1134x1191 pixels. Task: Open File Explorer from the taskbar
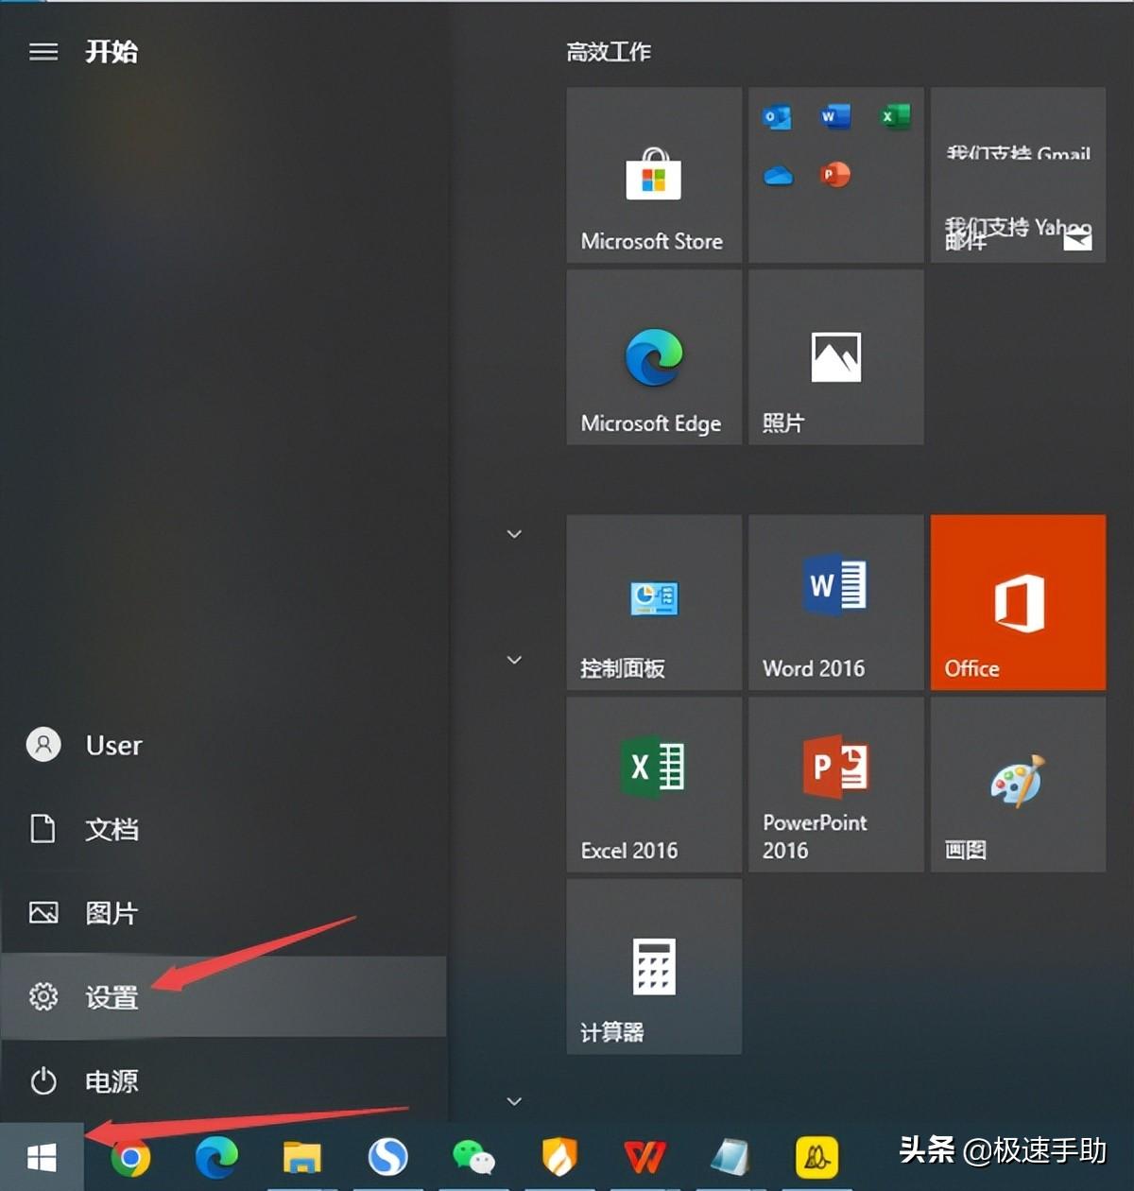click(x=301, y=1157)
